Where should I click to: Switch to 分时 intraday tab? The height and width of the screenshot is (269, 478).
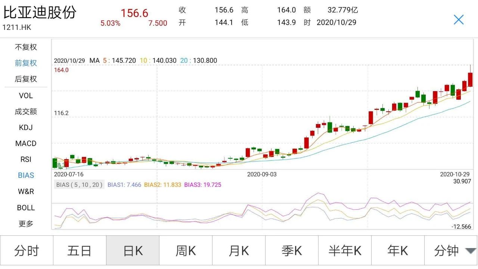pos(27,251)
